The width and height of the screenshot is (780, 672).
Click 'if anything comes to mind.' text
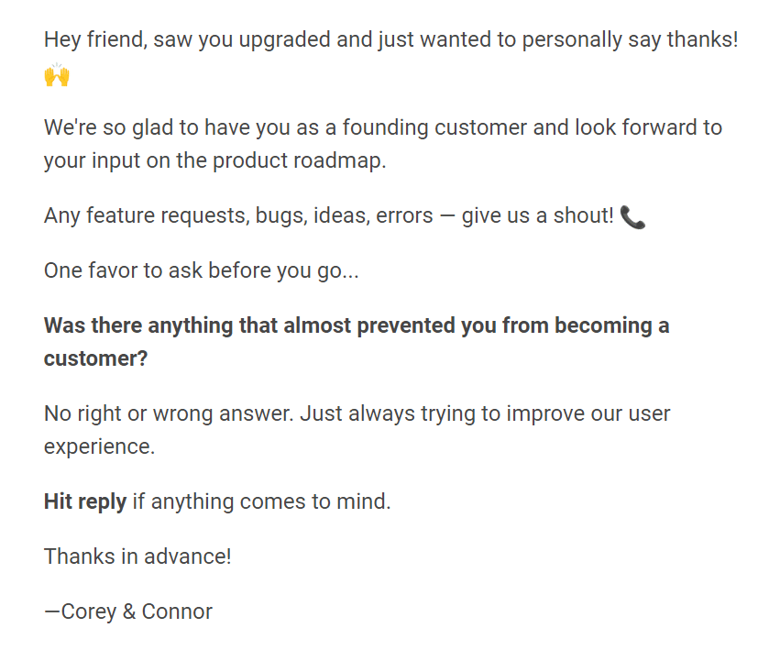click(261, 501)
